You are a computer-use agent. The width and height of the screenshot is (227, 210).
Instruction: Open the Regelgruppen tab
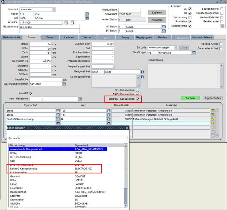144,37
